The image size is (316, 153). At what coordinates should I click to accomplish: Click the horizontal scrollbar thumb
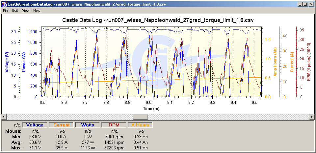pos(140,117)
